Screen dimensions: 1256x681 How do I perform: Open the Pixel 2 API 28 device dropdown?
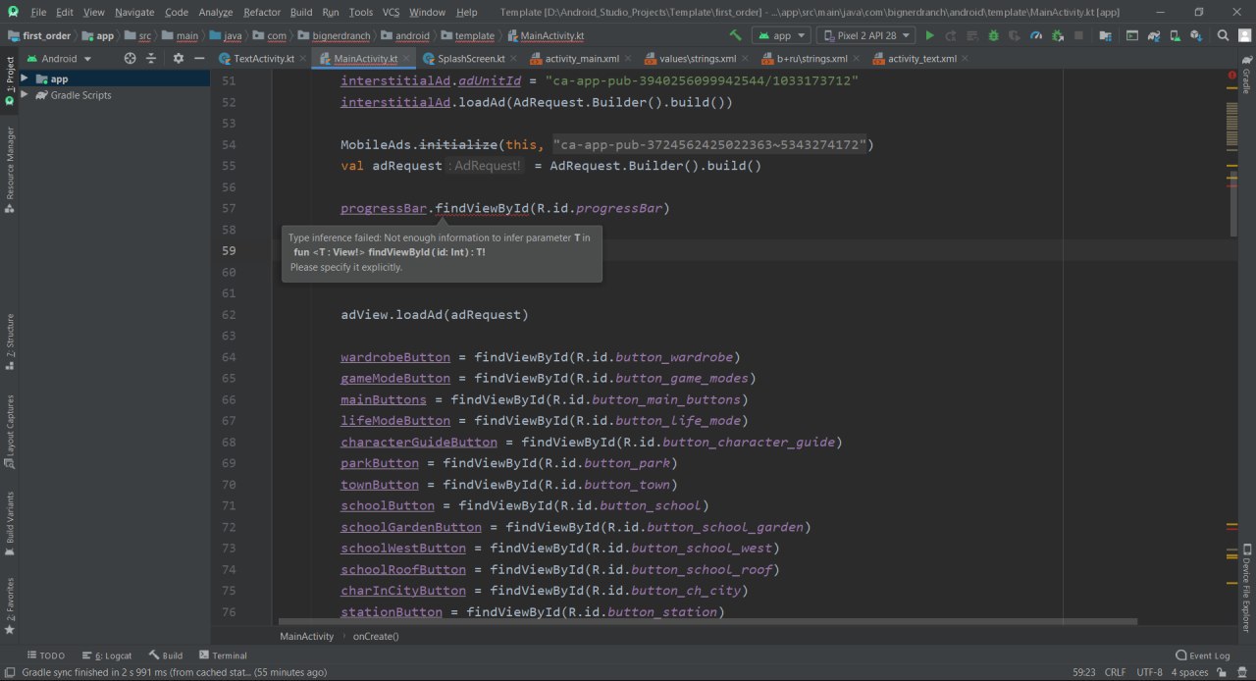865,35
